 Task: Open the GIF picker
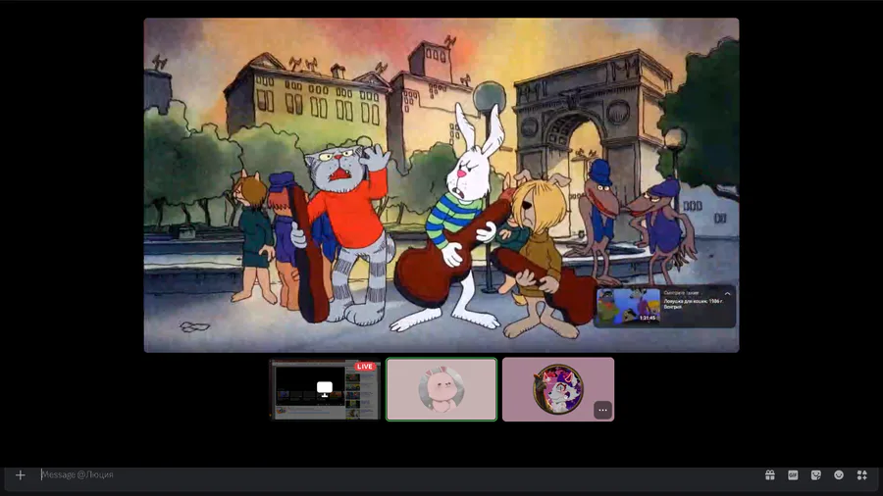pos(793,475)
